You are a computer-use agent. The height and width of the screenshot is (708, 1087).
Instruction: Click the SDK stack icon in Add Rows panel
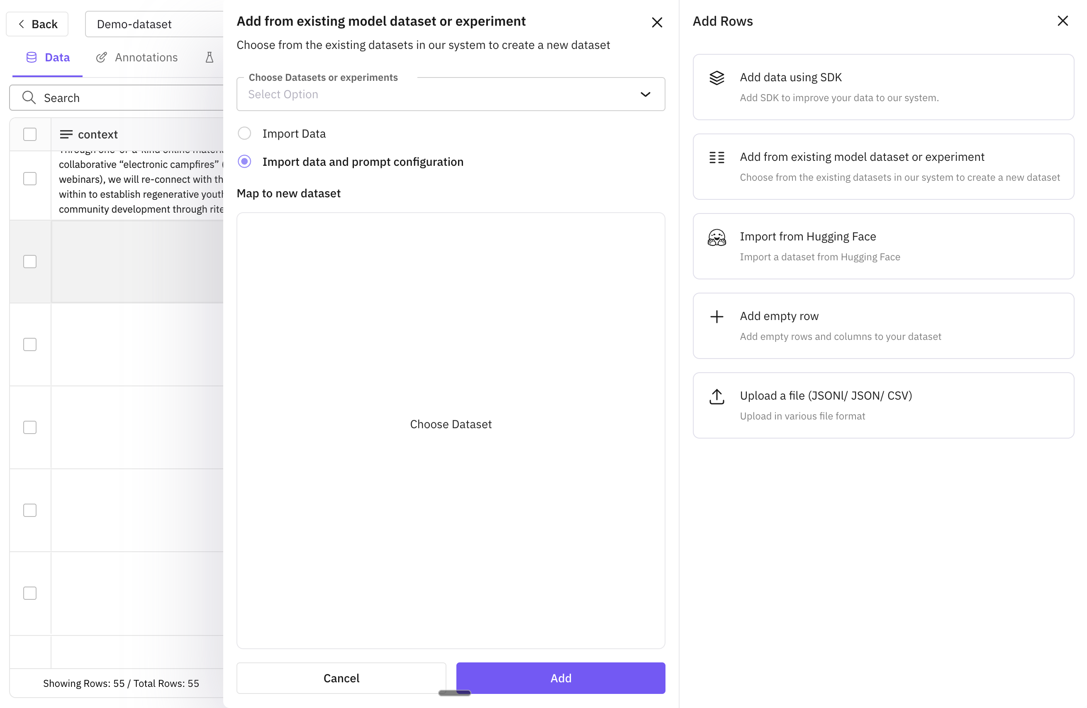point(716,78)
